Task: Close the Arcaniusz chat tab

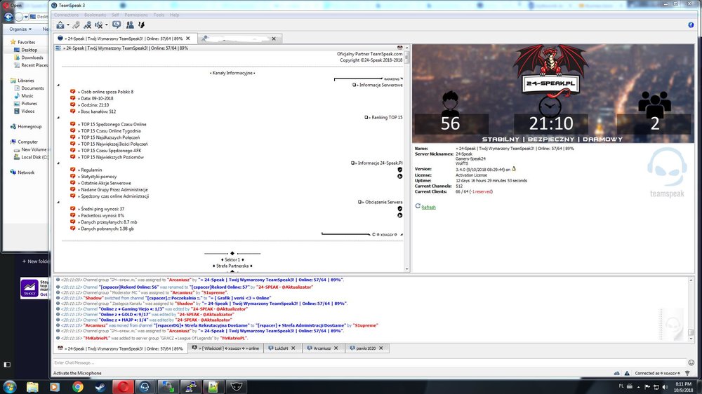Action: click(x=336, y=348)
